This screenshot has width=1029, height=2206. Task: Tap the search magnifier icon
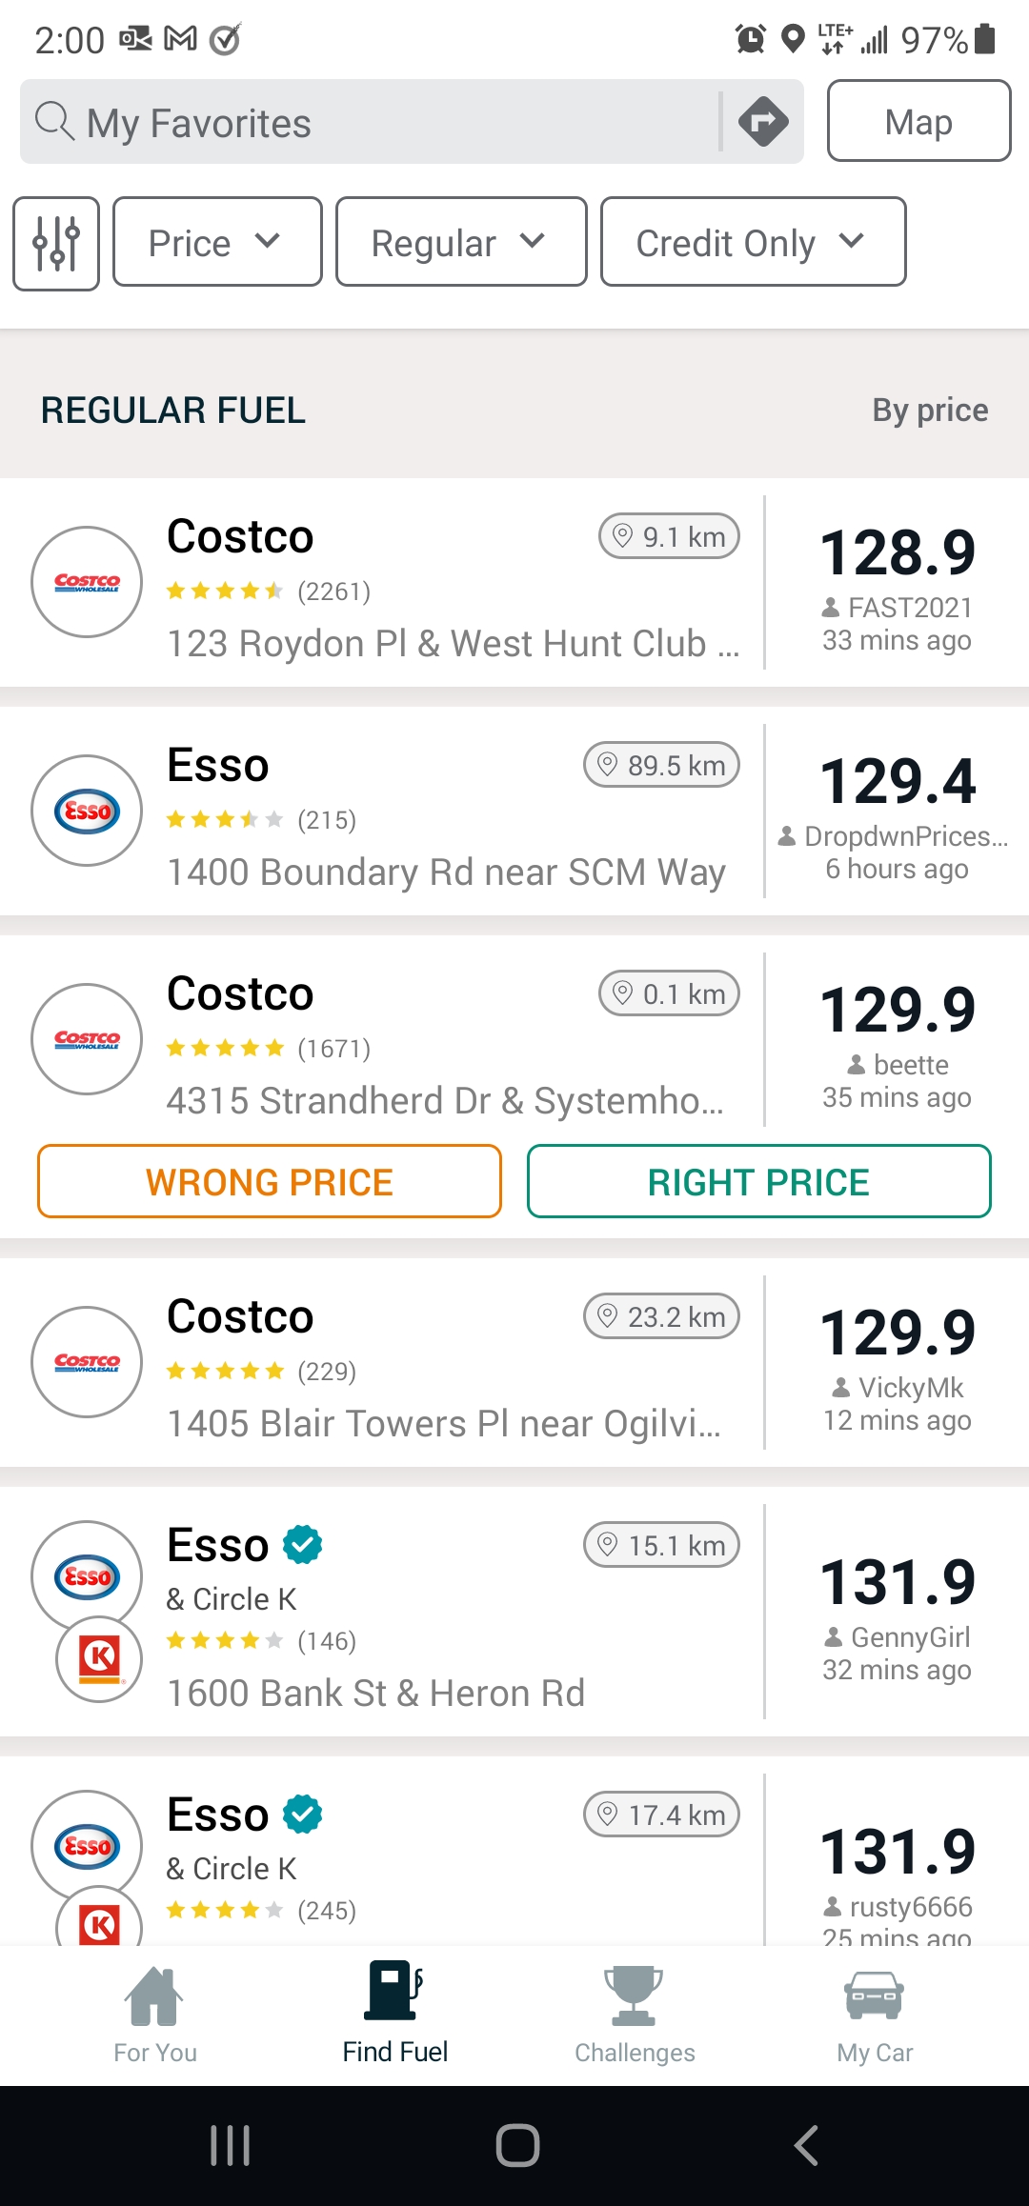(x=54, y=122)
